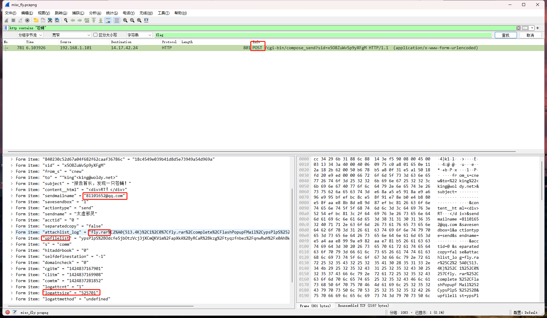Click the restart capture icon

(x=20, y=20)
